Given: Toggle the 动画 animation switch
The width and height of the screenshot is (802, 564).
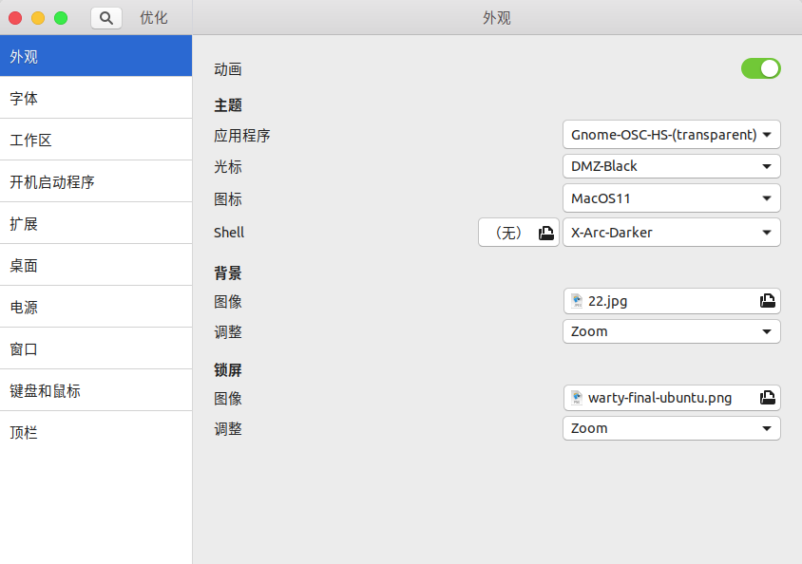Looking at the screenshot, I should [x=760, y=68].
